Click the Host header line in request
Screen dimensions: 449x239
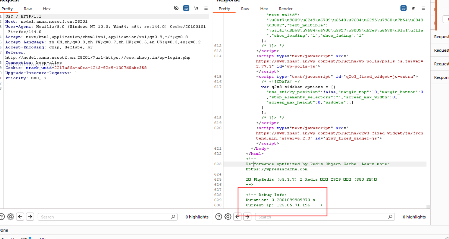pos(46,21)
